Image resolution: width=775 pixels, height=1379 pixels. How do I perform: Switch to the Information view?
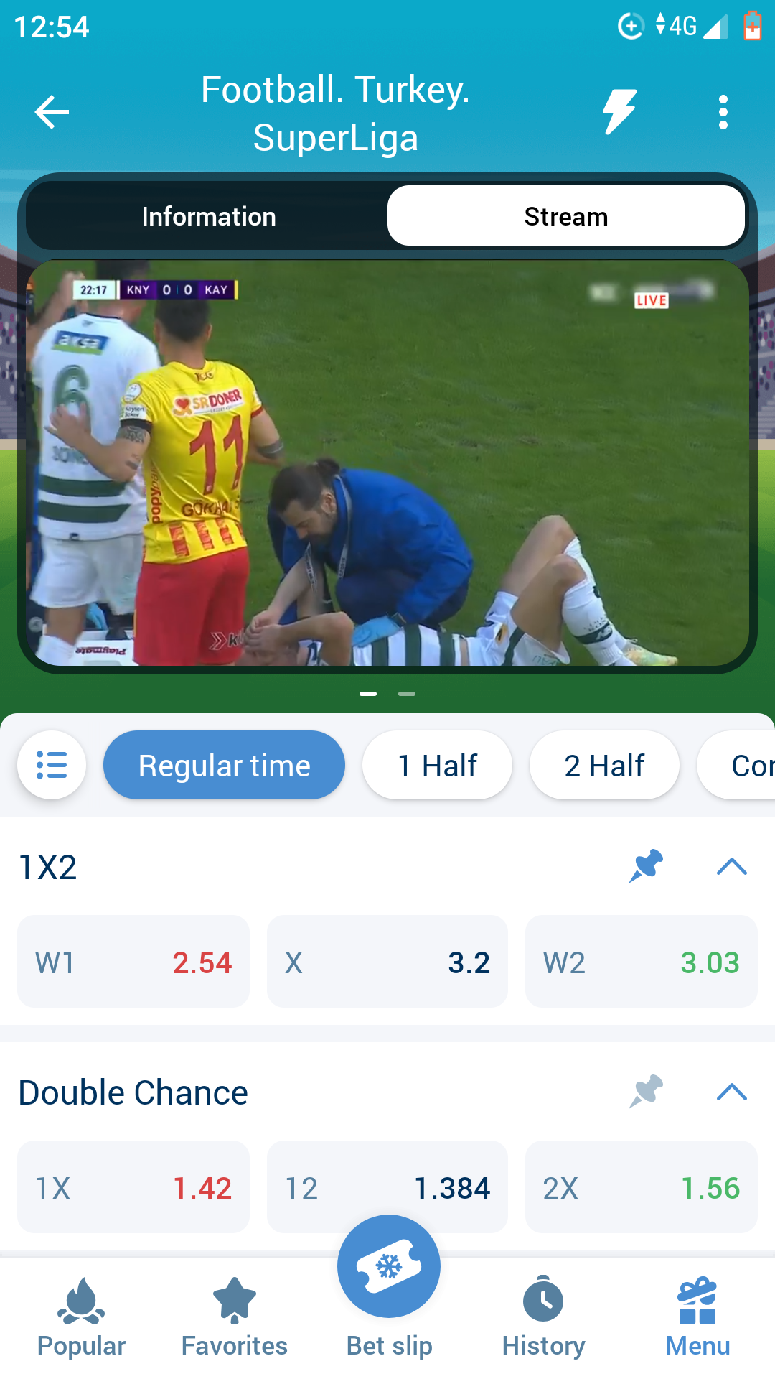pyautogui.click(x=209, y=216)
